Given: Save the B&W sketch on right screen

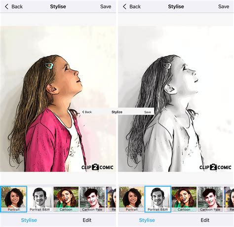Looking at the screenshot, I should (x=224, y=6).
